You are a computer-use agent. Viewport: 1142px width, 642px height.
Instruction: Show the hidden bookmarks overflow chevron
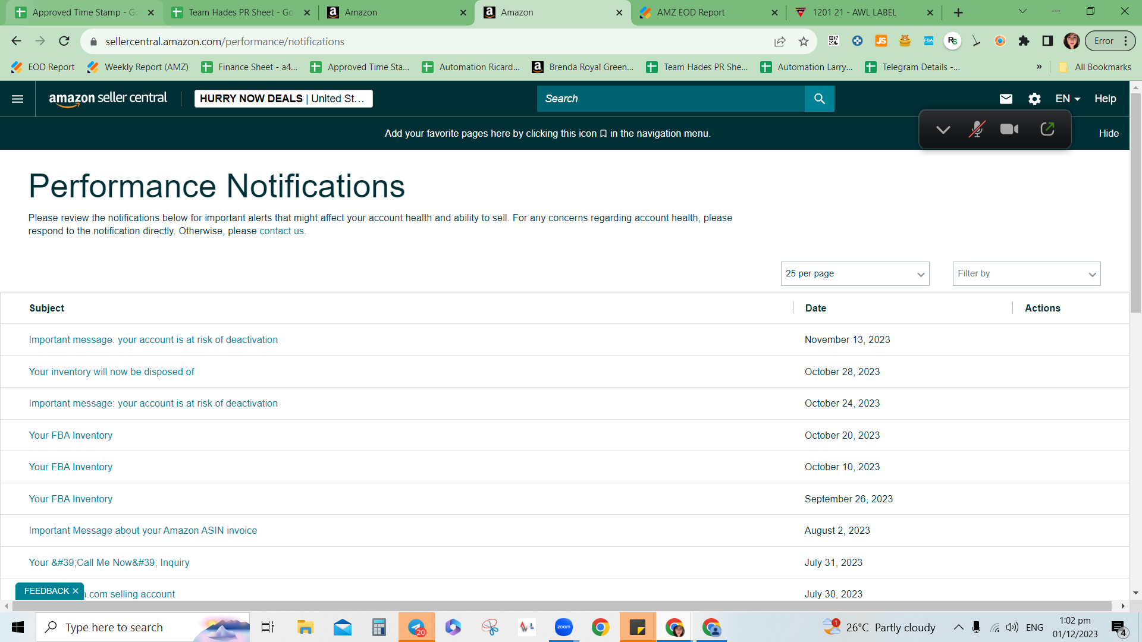point(1039,67)
